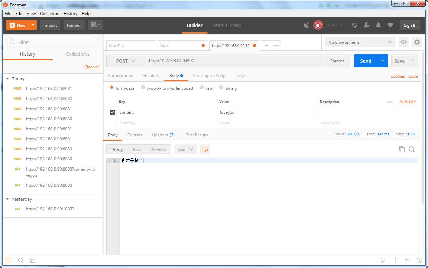428x268 pixels.
Task: Toggle the sidebar icon in status bar
Action: 9,260
